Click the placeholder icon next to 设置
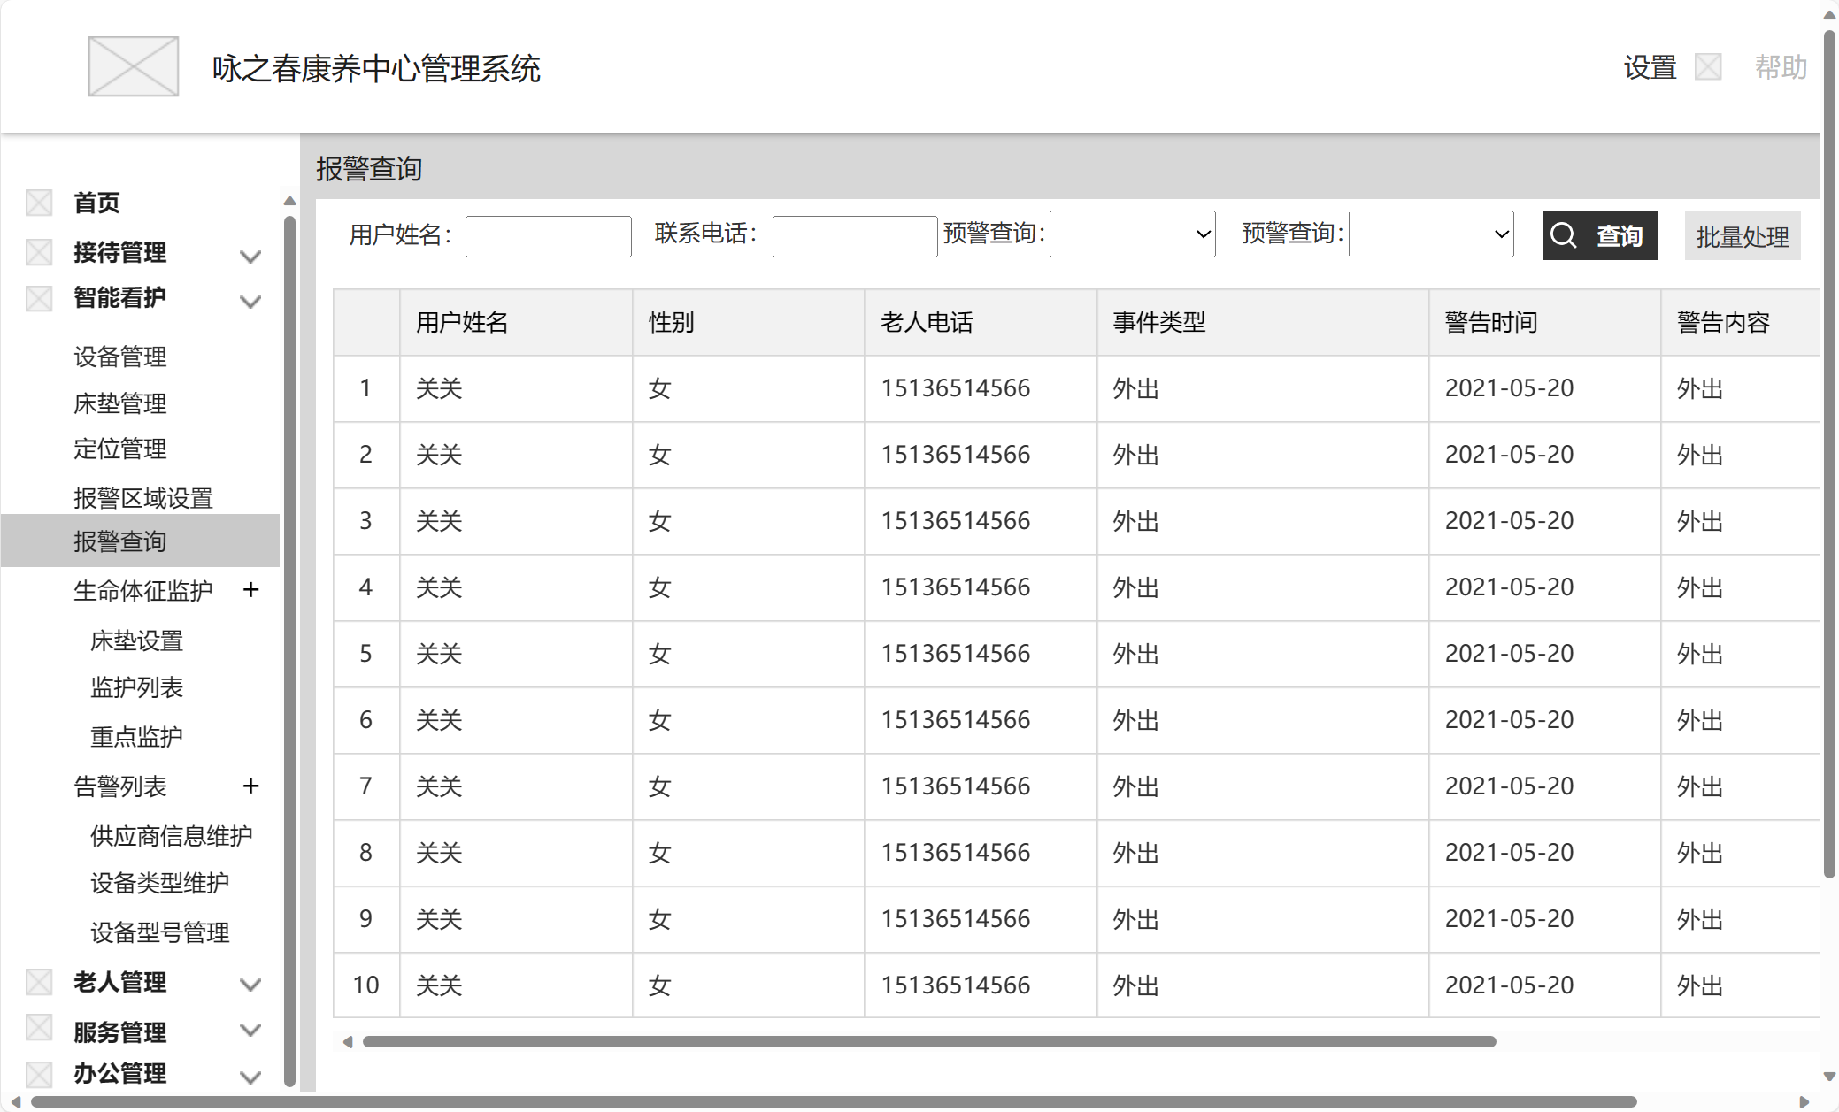Image resolution: width=1839 pixels, height=1112 pixels. tap(1708, 66)
